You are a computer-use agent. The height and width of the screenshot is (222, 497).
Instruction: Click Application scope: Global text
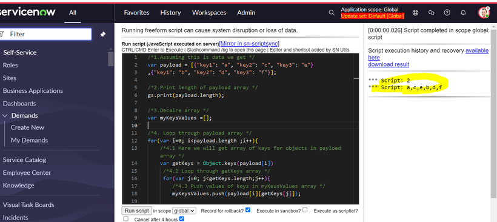[370, 10]
